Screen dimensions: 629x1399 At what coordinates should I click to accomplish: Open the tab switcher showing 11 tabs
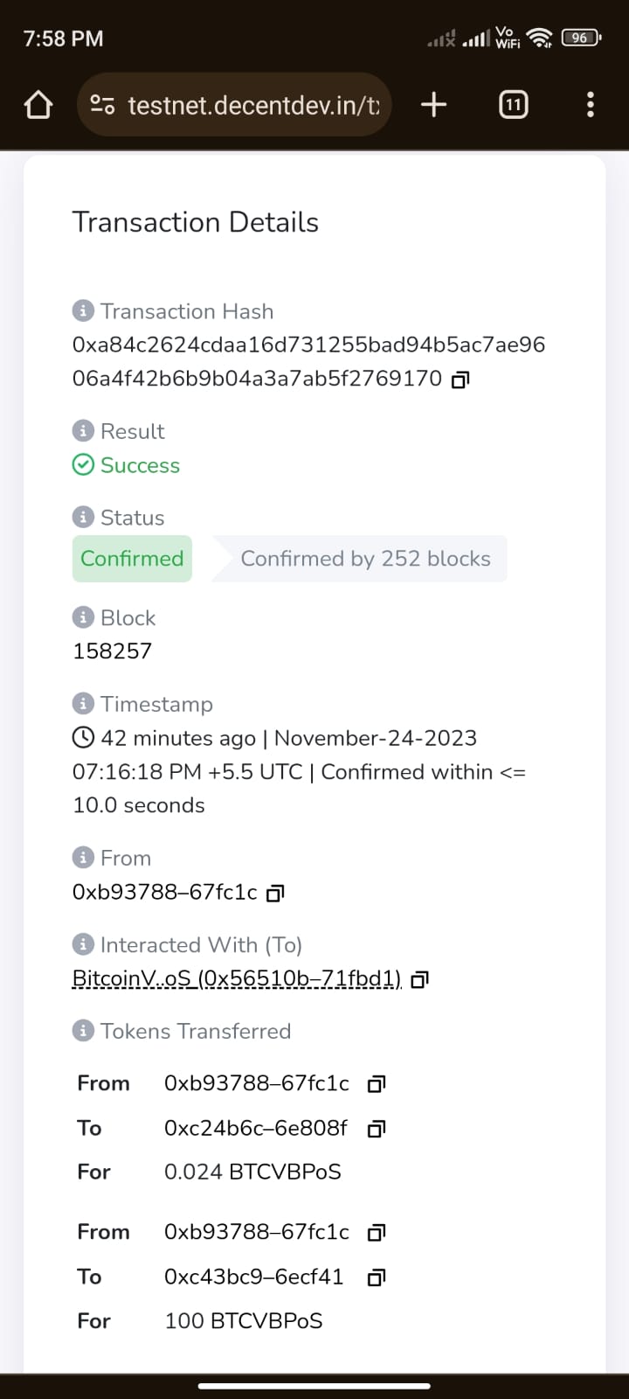pos(513,105)
